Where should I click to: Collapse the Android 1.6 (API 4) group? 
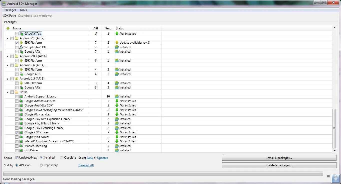pos(7,65)
